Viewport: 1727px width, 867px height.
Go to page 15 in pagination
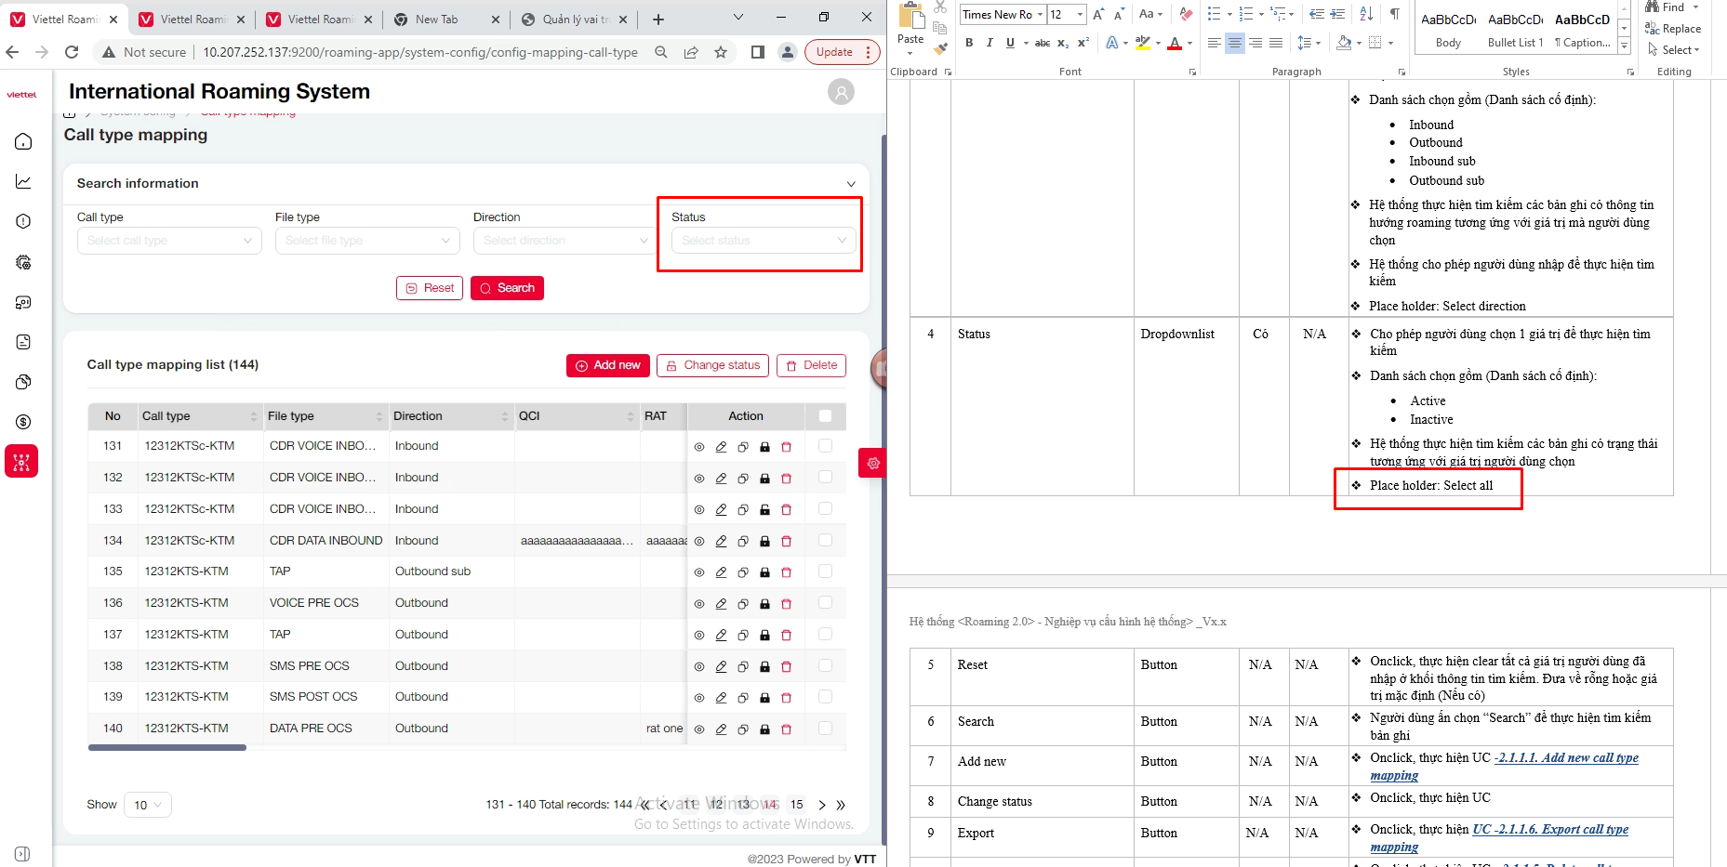click(796, 805)
